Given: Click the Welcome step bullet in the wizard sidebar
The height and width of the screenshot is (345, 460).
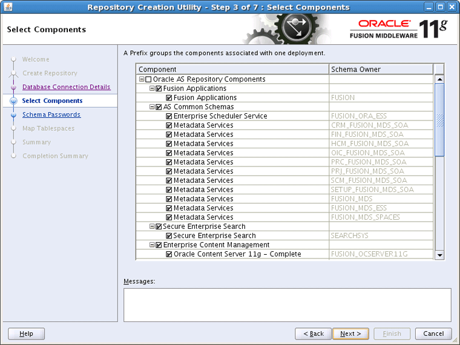Looking at the screenshot, I should (x=13, y=59).
